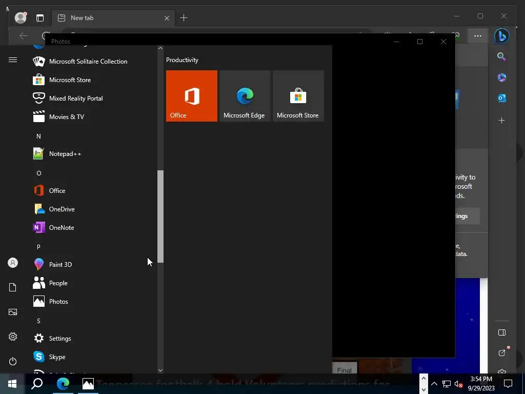Jump to letter O section header
Image resolution: width=525 pixels, height=394 pixels.
(39, 173)
